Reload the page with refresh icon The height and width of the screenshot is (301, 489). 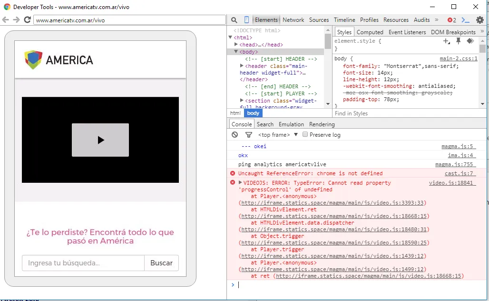[x=28, y=20]
